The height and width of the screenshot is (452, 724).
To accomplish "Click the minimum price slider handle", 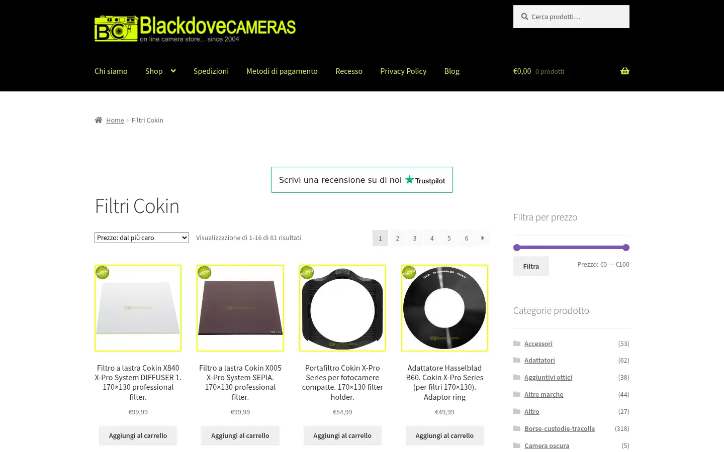I will tap(516, 248).
